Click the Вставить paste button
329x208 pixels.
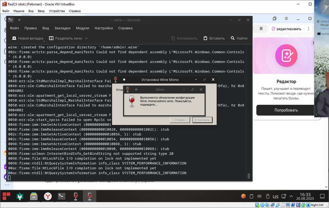(214, 38)
